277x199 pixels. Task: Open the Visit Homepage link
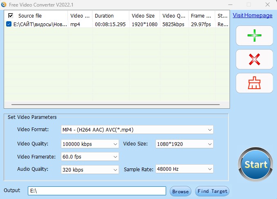252,16
